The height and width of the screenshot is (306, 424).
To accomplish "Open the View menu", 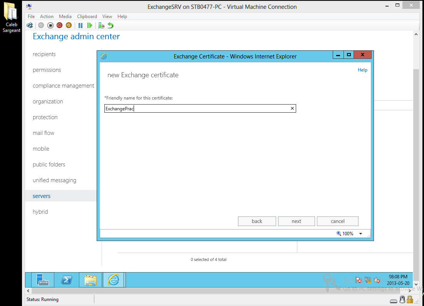I will click(107, 17).
